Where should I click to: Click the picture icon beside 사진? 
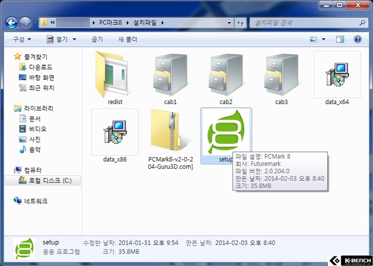click(x=23, y=139)
